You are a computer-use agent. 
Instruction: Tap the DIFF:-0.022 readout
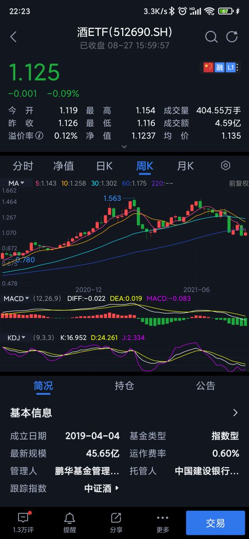pyautogui.click(x=86, y=299)
